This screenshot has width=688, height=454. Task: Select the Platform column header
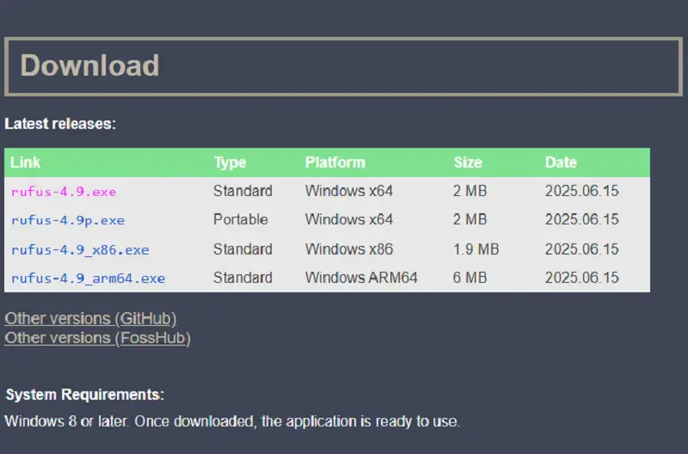335,163
